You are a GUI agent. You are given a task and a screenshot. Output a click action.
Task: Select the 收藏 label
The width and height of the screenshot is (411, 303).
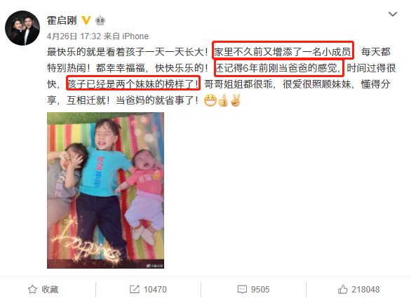pos(50,290)
